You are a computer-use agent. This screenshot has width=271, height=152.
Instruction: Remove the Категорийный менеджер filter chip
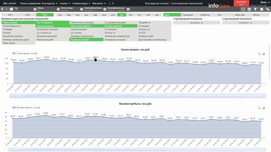point(105,9)
